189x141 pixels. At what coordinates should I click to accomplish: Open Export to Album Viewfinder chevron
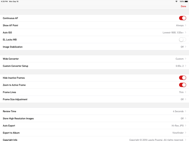185,133
